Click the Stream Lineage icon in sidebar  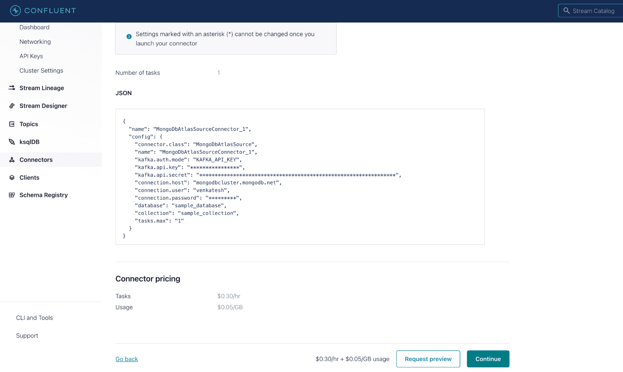(x=11, y=88)
